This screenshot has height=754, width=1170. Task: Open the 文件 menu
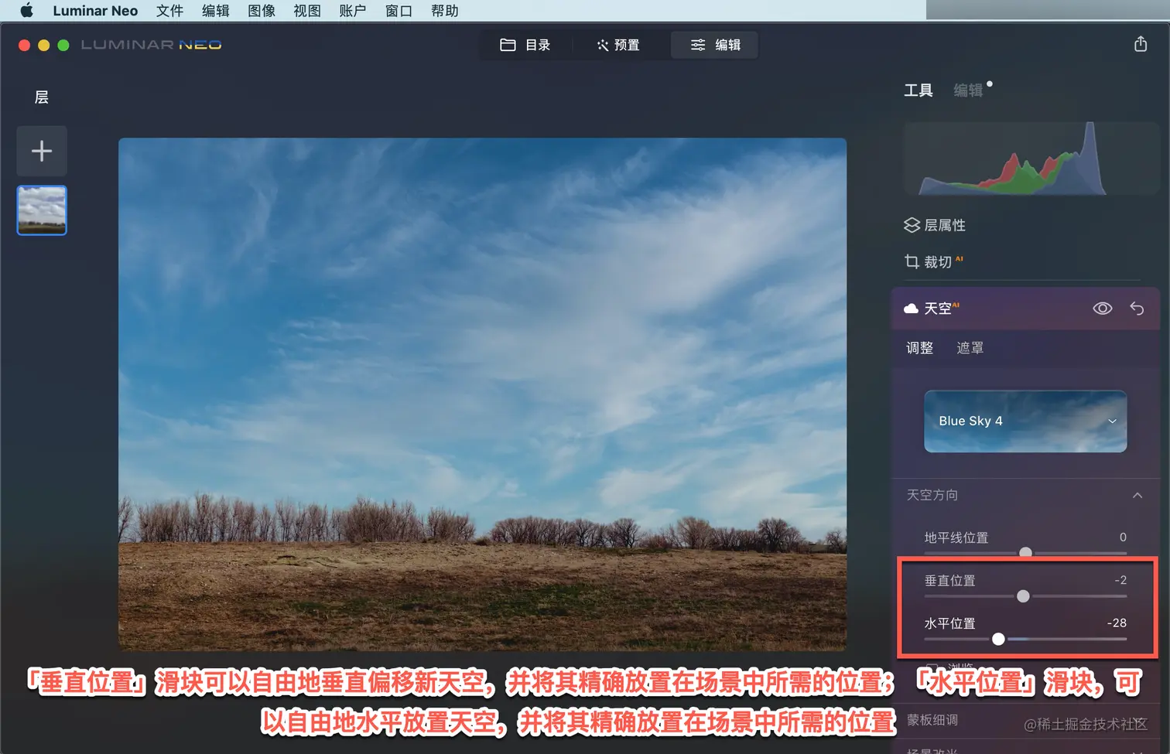click(169, 11)
